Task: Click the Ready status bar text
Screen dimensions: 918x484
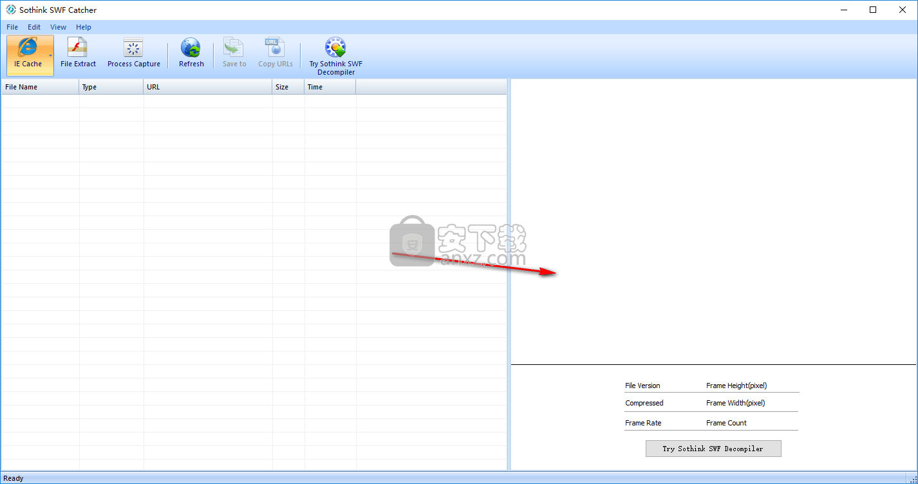Action: [14, 478]
